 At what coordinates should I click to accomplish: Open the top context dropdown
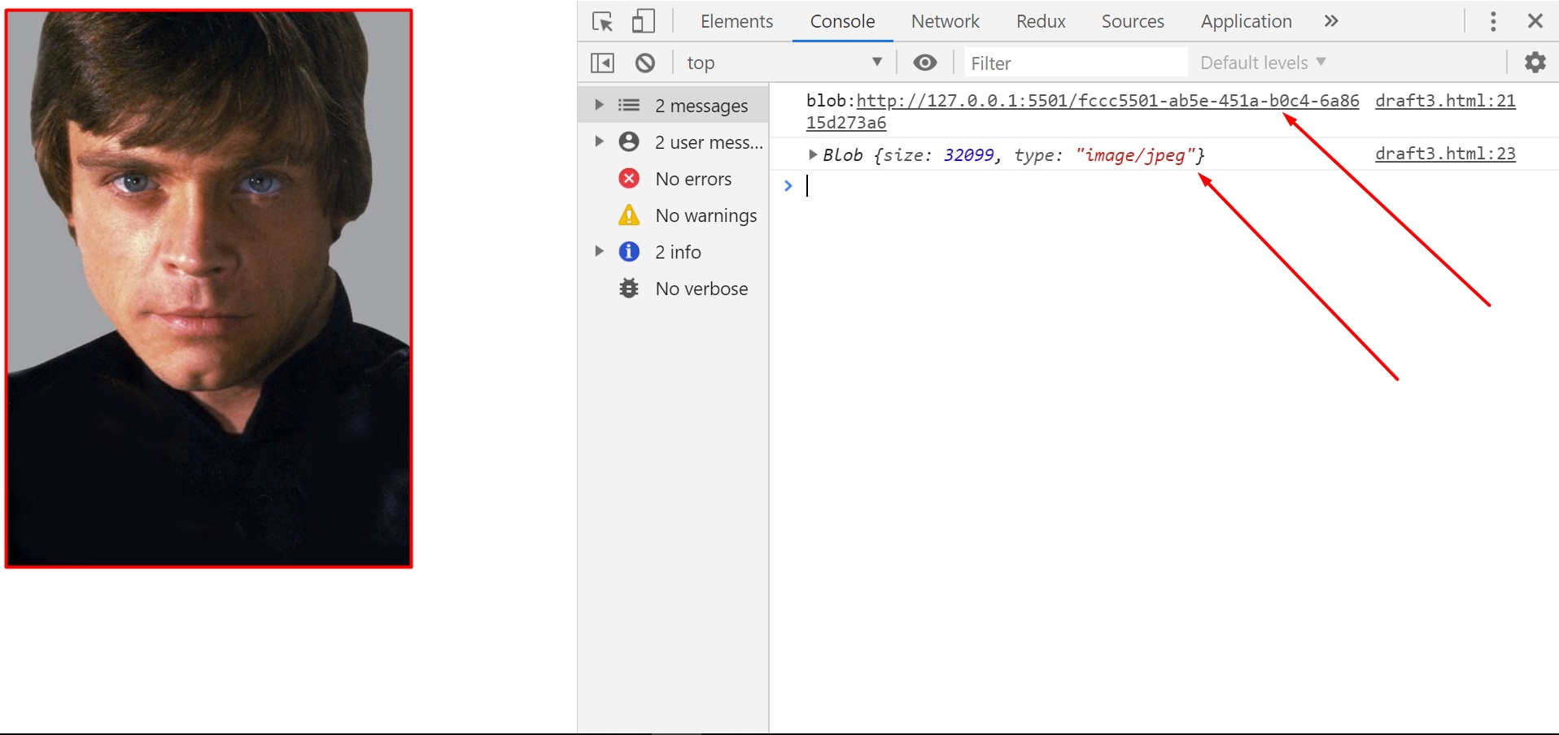tap(784, 63)
